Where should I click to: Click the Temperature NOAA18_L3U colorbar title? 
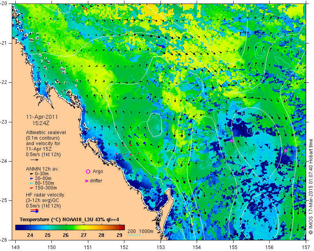69,220
